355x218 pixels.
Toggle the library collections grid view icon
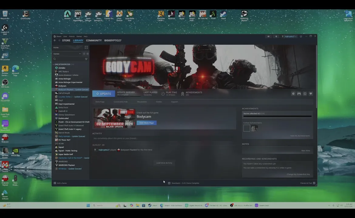[x=86, y=48]
